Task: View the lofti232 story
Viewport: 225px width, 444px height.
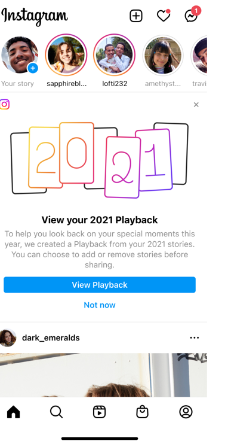Action: tap(115, 55)
